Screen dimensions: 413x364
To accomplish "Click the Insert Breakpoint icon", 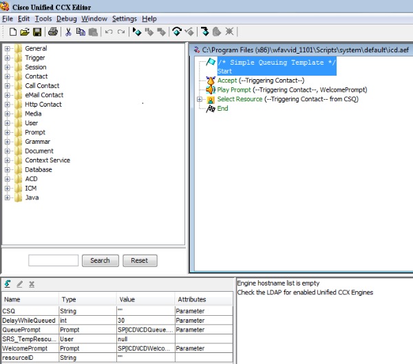I will coord(204,32).
